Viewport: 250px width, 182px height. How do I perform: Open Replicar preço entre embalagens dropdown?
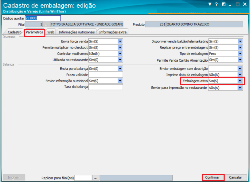point(240,47)
